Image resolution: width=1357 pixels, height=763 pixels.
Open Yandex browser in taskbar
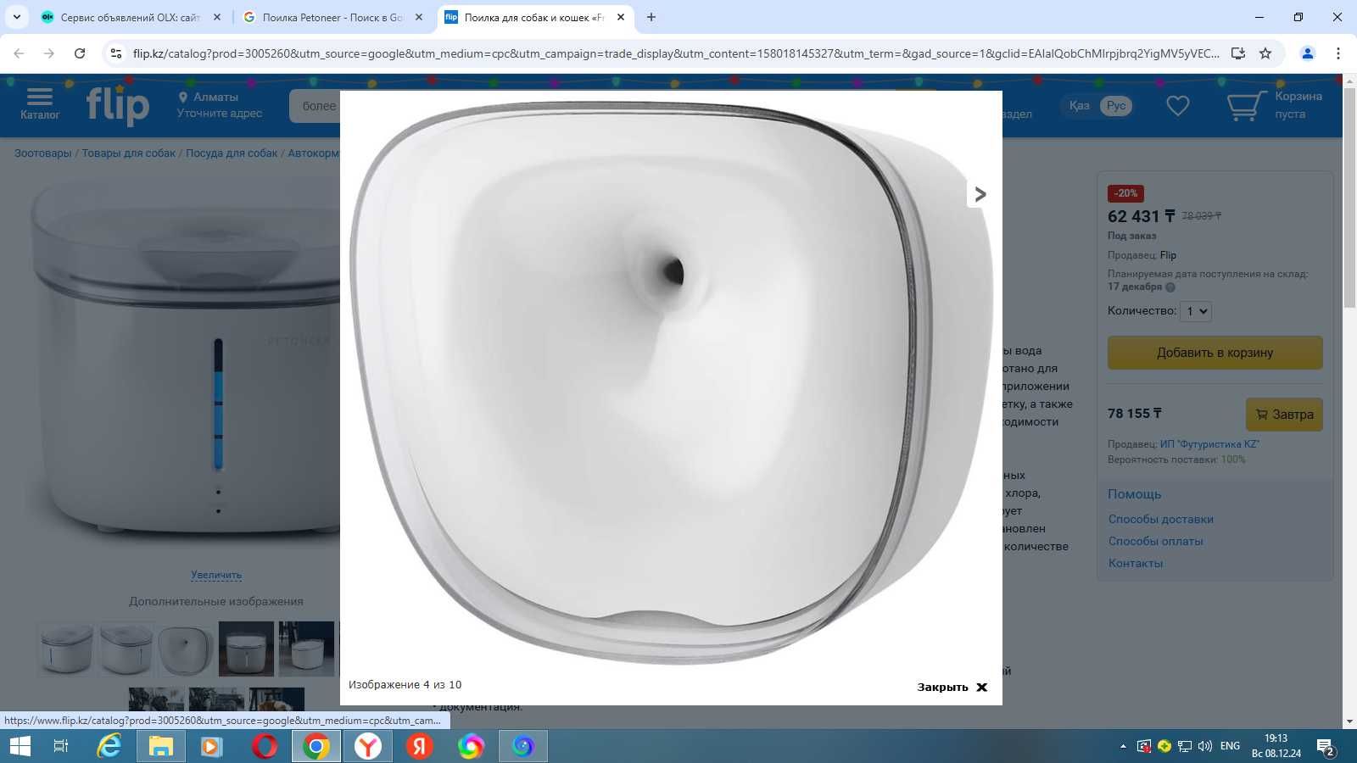click(x=367, y=746)
